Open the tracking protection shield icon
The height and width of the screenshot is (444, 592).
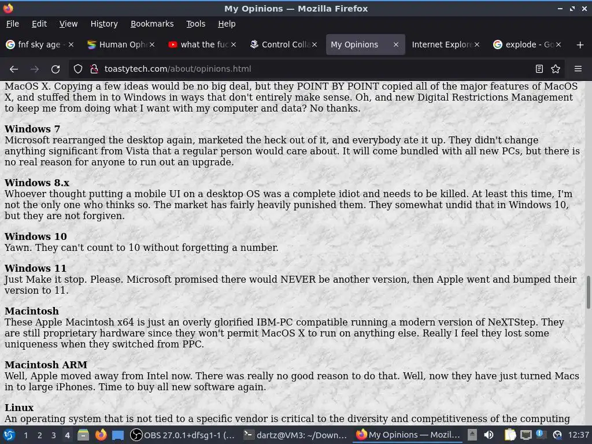78,69
